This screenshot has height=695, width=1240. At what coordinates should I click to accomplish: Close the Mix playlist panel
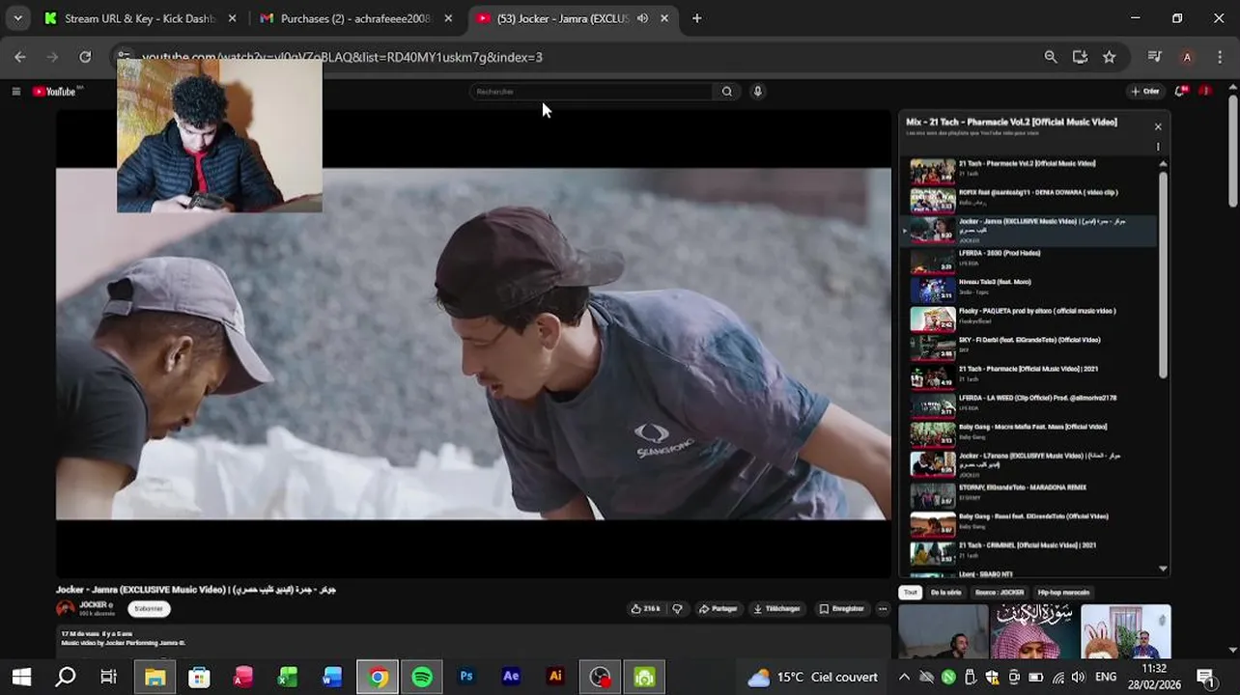pyautogui.click(x=1158, y=126)
